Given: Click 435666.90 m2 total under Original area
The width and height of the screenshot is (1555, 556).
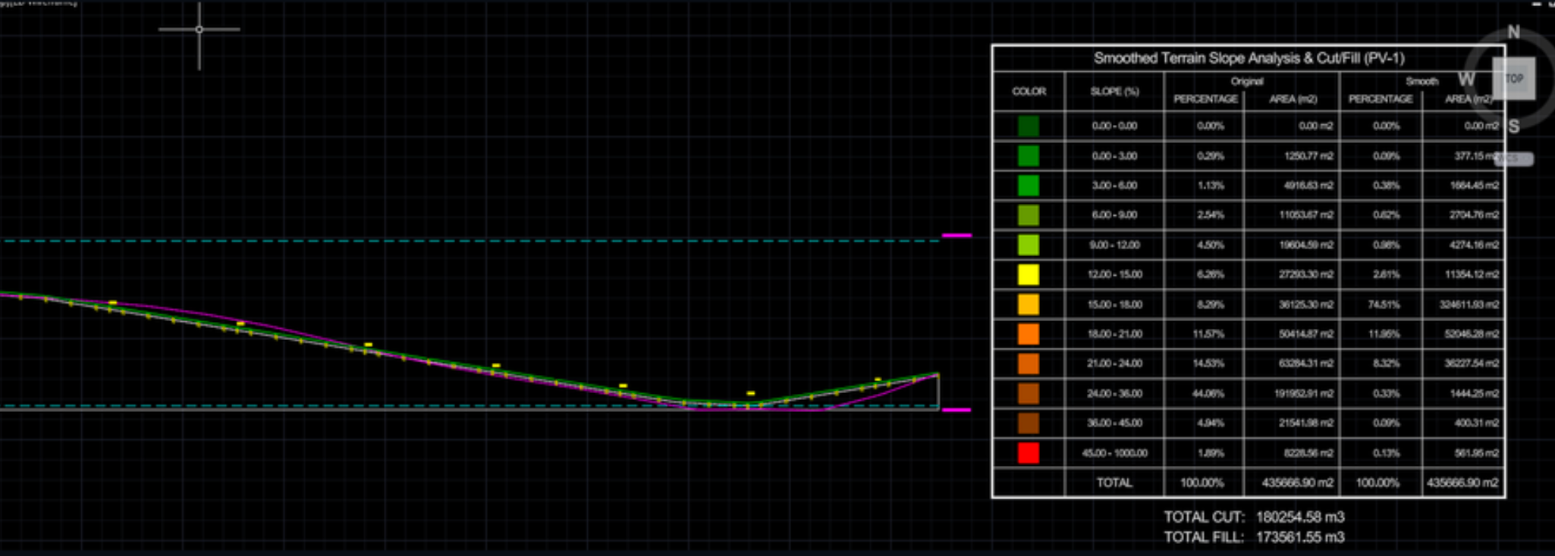Looking at the screenshot, I should pyautogui.click(x=1297, y=483).
